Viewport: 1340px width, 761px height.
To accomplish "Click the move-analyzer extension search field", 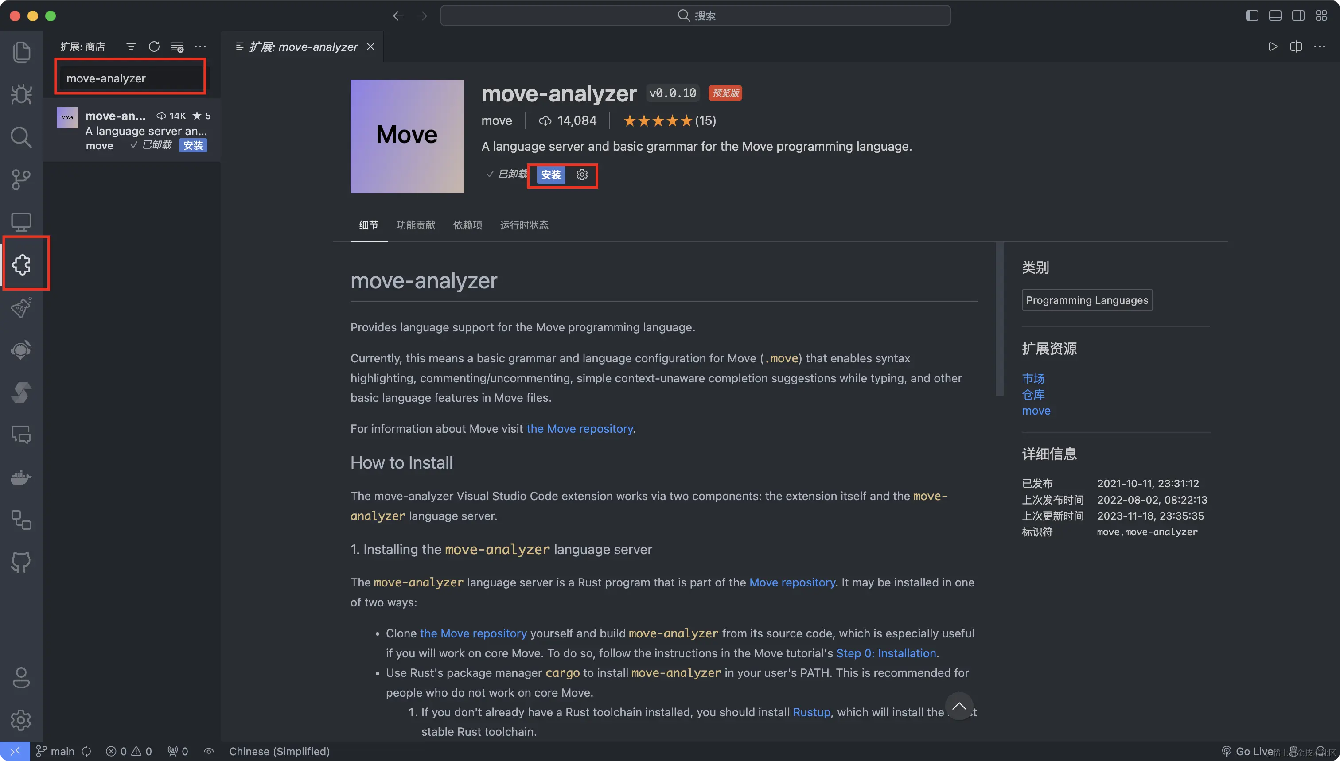I will click(x=130, y=78).
